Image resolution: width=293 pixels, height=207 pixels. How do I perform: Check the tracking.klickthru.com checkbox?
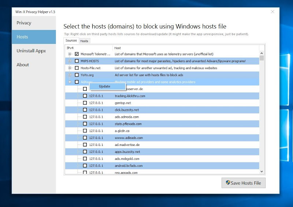(x=85, y=96)
